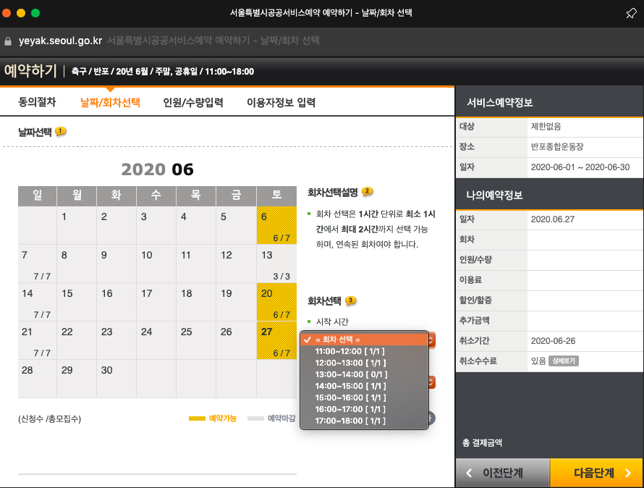Open the 날짜/회차선택 step tab
644x488 pixels.
pyautogui.click(x=110, y=102)
